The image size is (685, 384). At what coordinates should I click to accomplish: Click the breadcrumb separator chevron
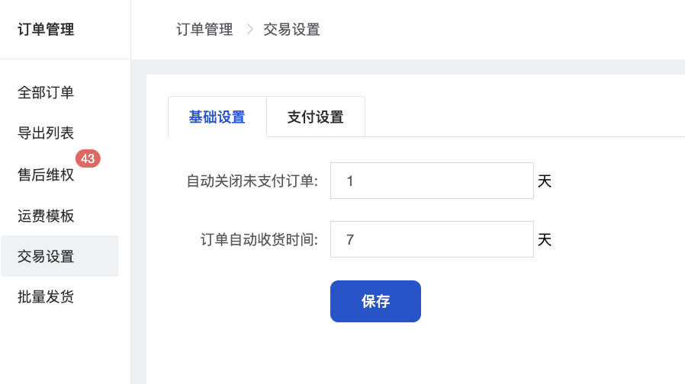(x=249, y=30)
